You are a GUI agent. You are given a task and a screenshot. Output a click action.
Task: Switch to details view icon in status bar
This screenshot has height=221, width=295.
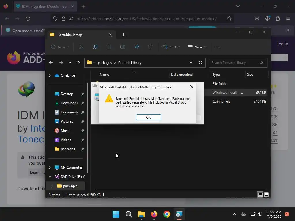click(x=260, y=195)
